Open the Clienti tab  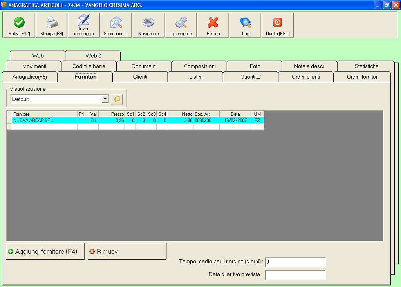(x=140, y=77)
